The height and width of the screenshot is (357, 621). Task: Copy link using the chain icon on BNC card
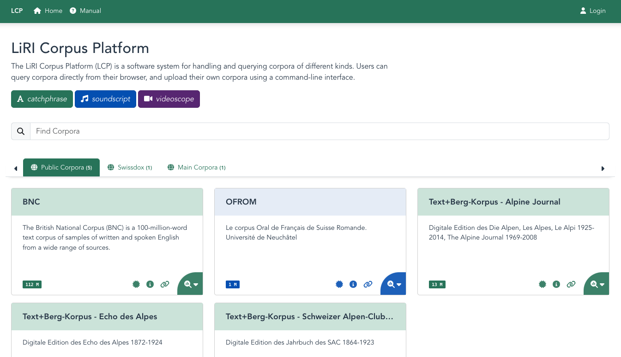point(165,284)
